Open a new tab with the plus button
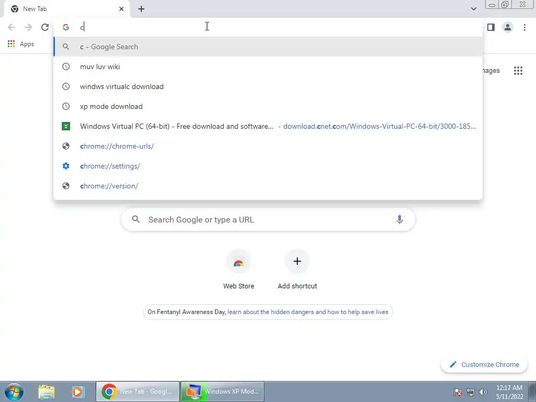 point(141,9)
